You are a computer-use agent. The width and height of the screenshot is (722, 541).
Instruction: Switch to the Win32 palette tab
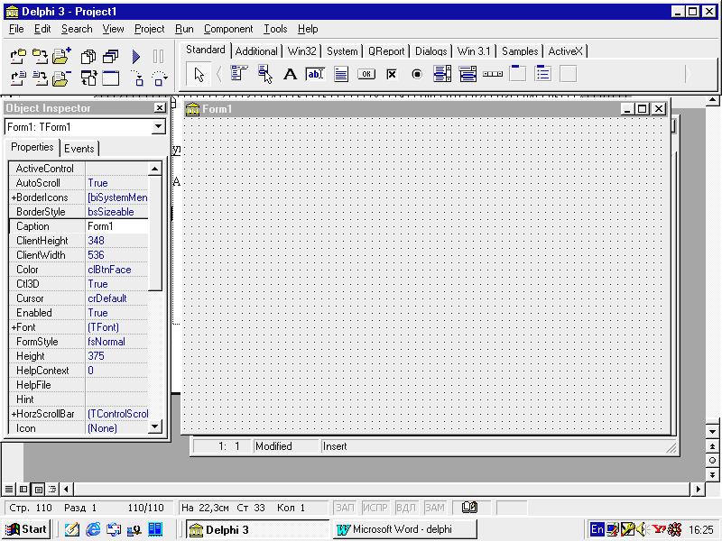coord(301,51)
